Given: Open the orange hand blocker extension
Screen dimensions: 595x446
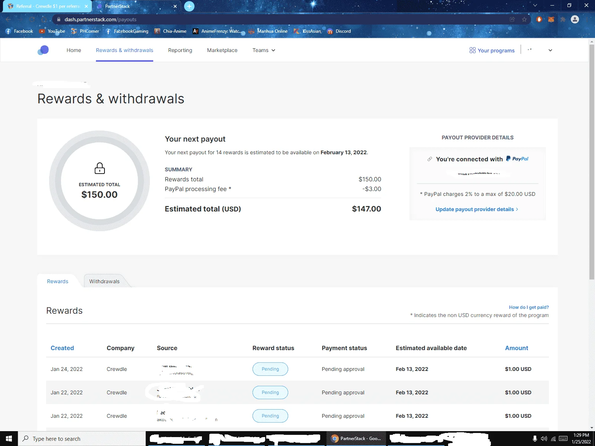Looking at the screenshot, I should pyautogui.click(x=539, y=19).
